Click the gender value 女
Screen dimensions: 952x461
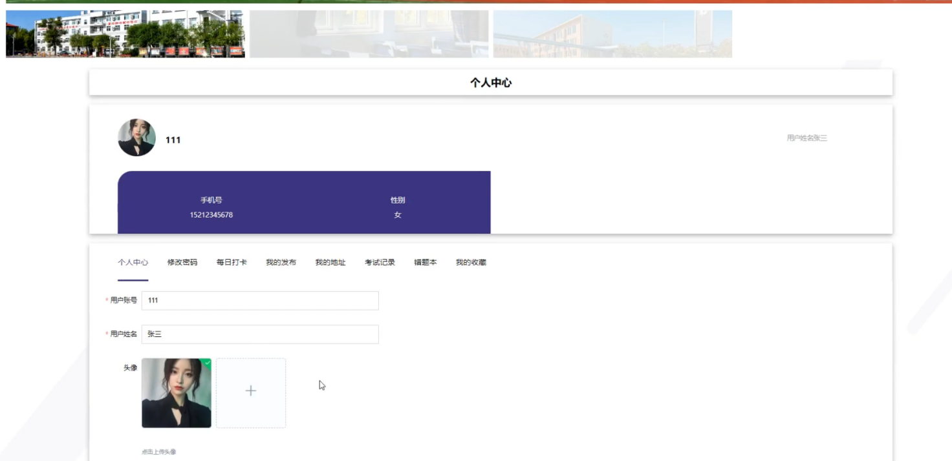tap(398, 215)
